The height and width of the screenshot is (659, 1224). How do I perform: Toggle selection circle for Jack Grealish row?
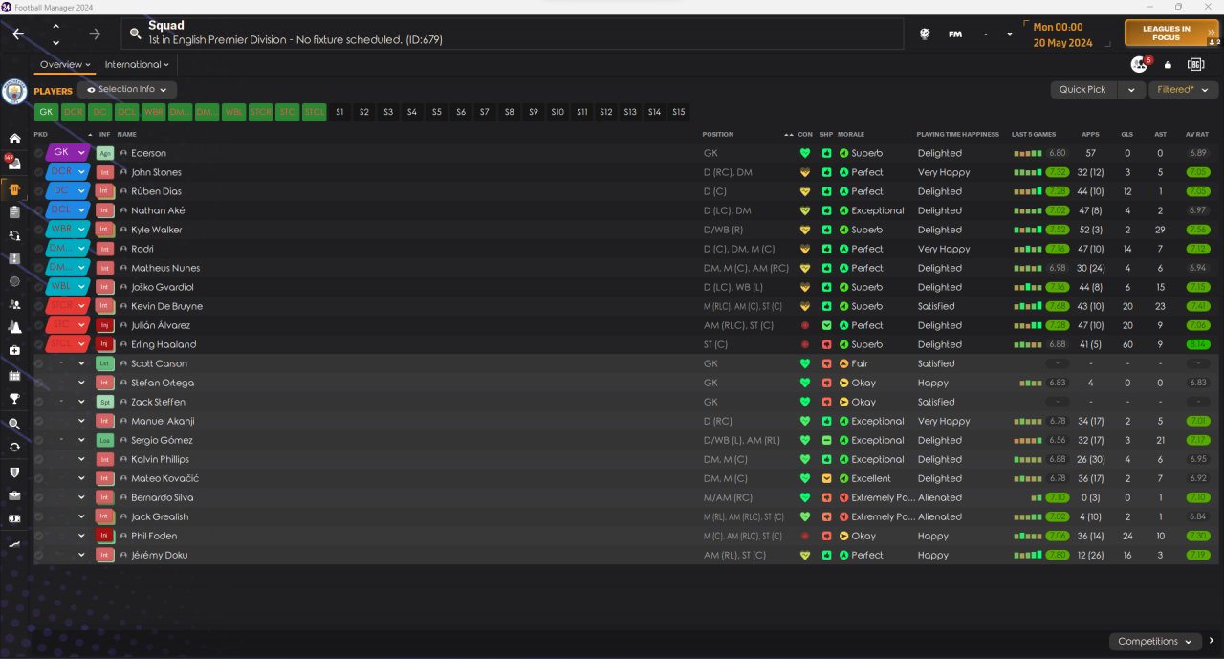tap(39, 516)
